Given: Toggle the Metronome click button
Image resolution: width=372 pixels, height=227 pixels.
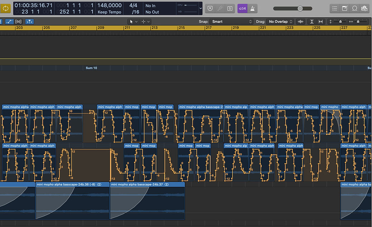Looking at the screenshot, I should pyautogui.click(x=252, y=9).
